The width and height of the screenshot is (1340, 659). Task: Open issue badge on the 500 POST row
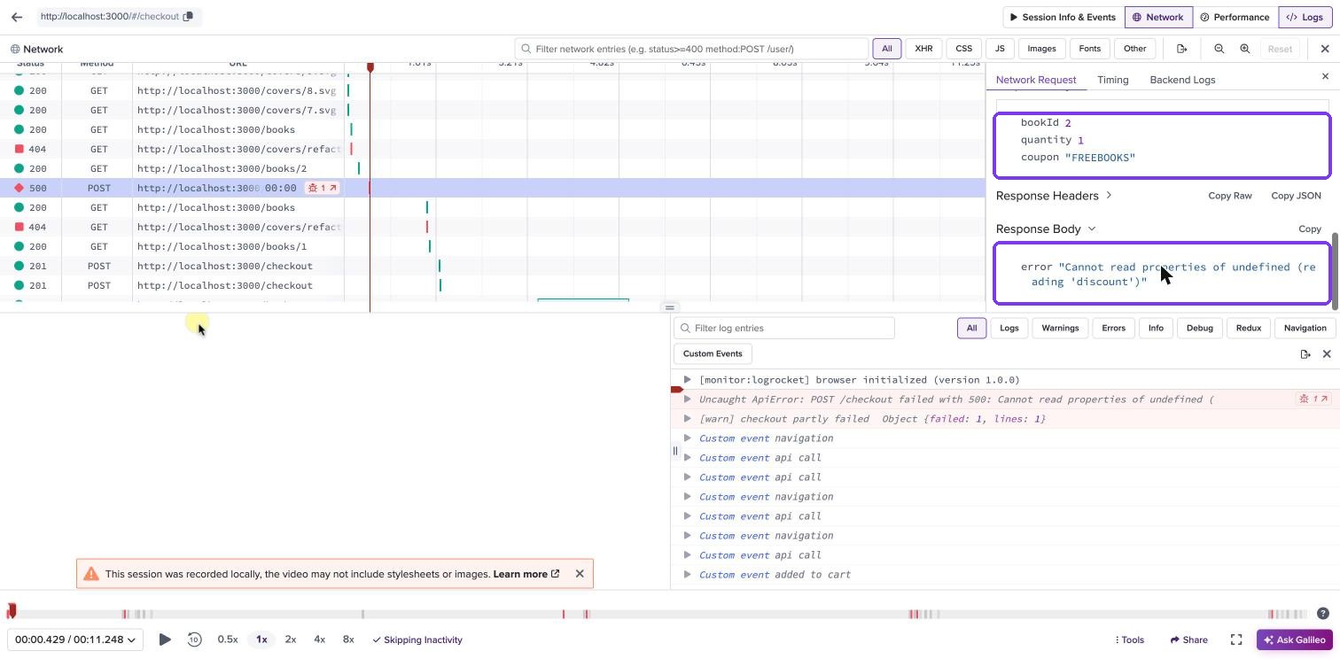coord(323,188)
